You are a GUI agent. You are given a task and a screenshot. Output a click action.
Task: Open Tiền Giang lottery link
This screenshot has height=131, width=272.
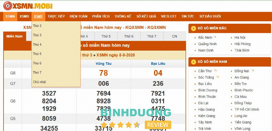[x=243, y=122]
